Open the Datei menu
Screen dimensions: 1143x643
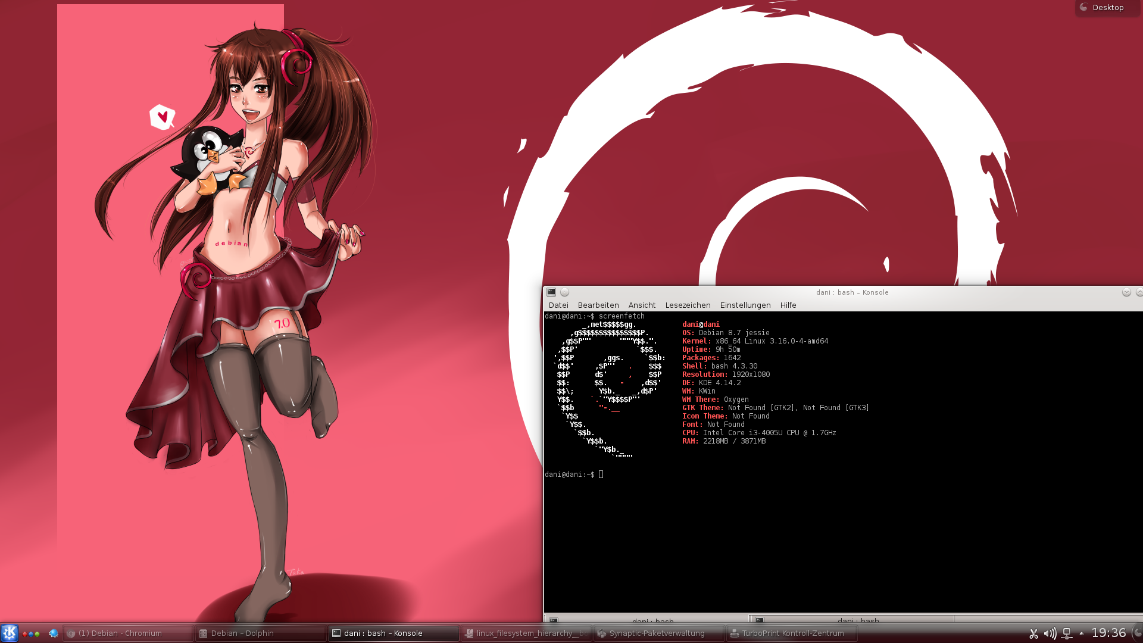pos(558,305)
